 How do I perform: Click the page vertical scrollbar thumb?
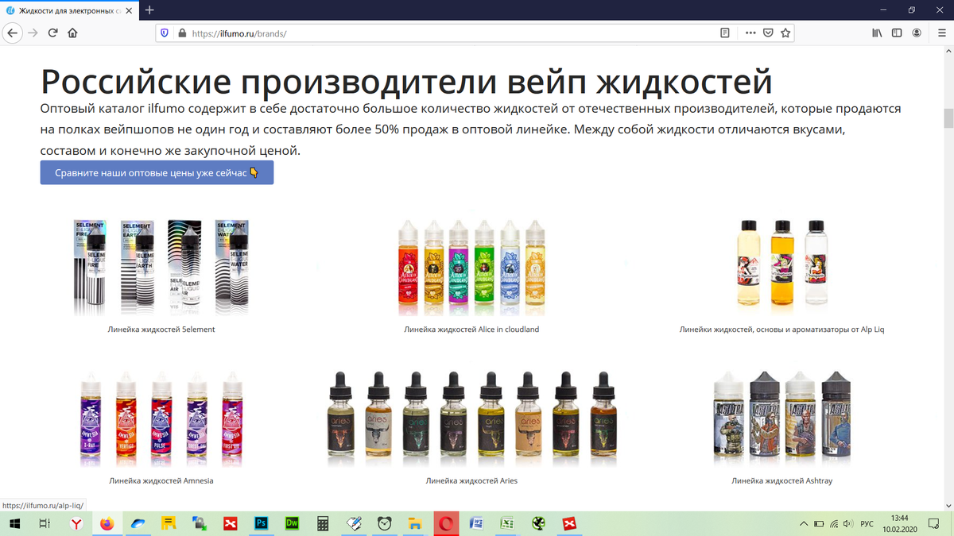click(948, 118)
